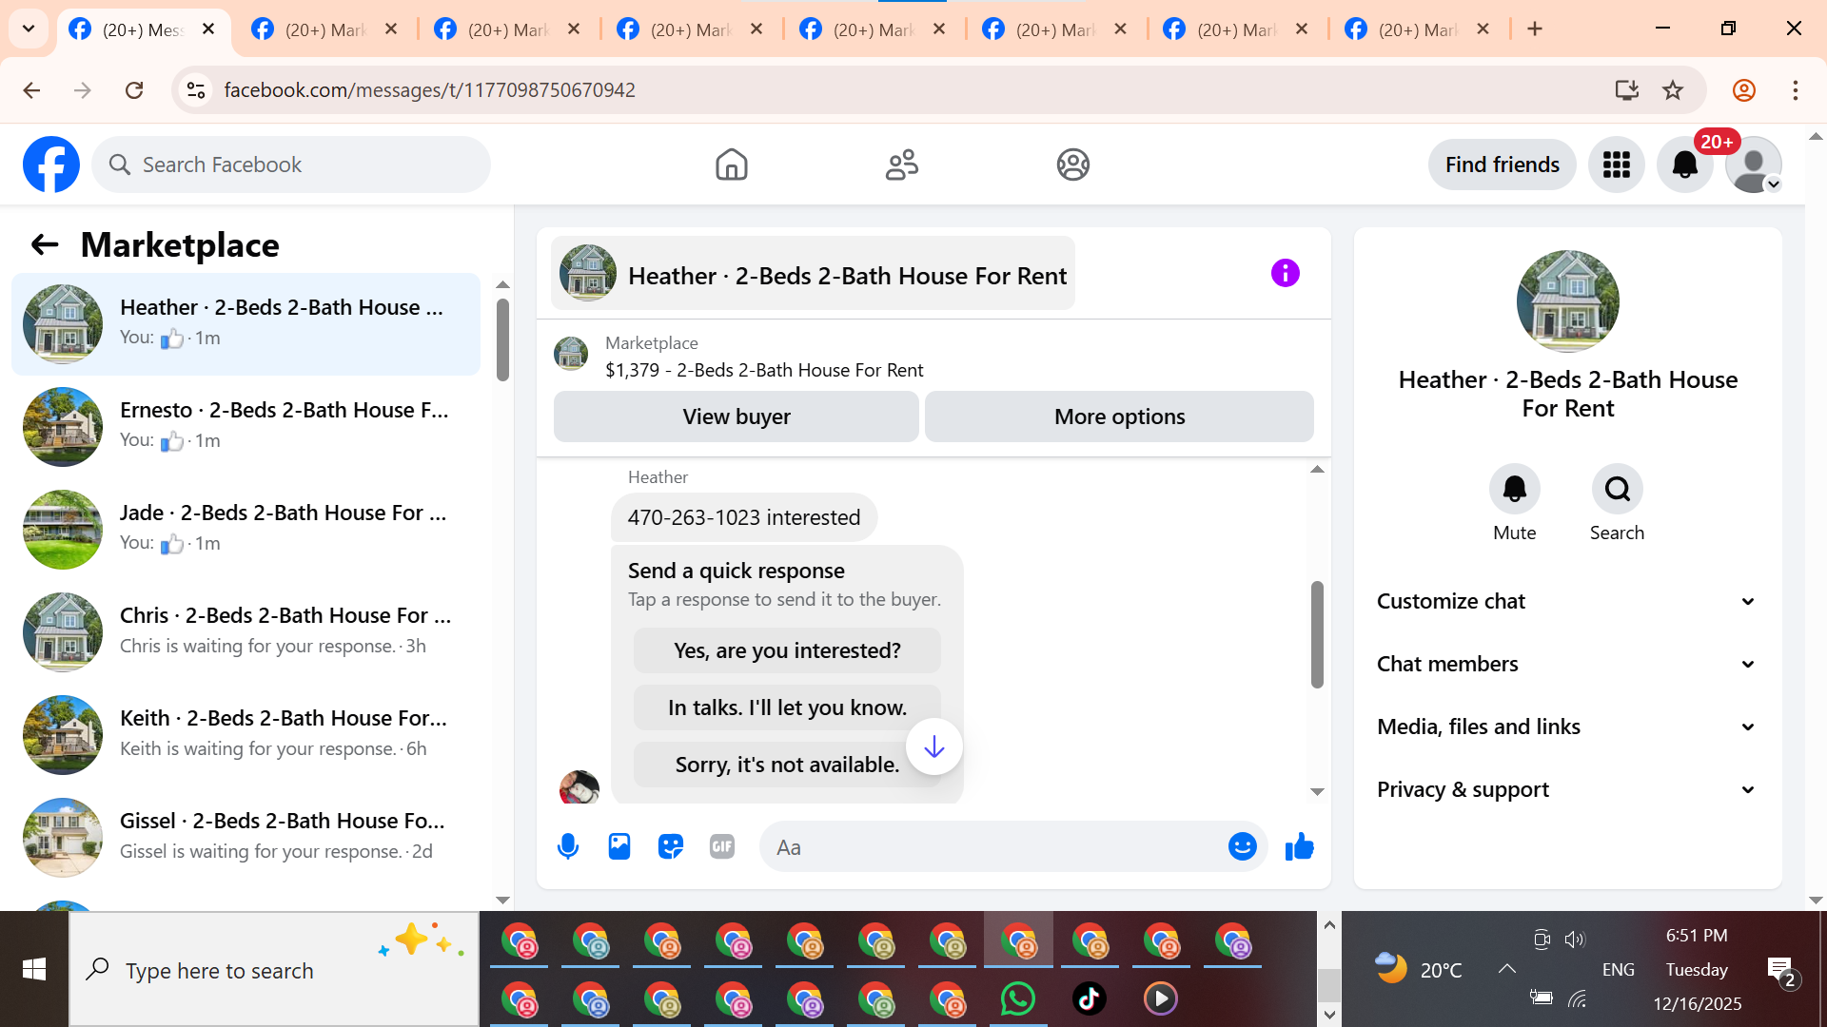Choose a GIF with the GIF icon

722,846
